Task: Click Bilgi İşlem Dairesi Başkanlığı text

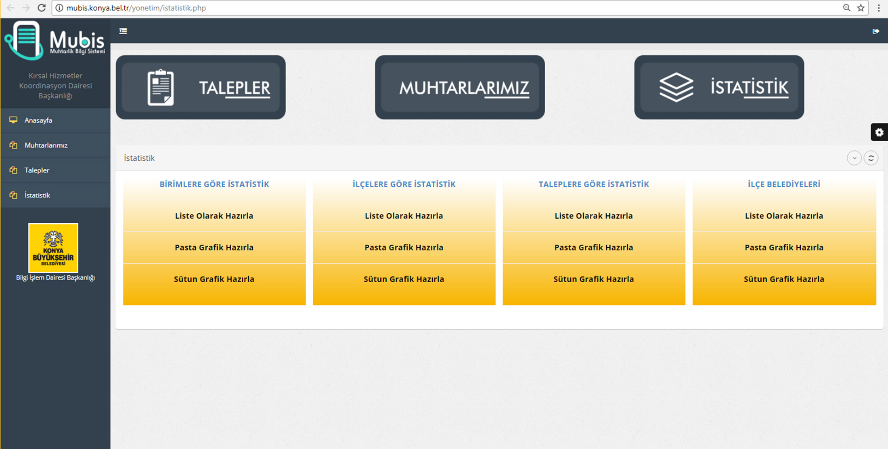Action: (x=55, y=278)
